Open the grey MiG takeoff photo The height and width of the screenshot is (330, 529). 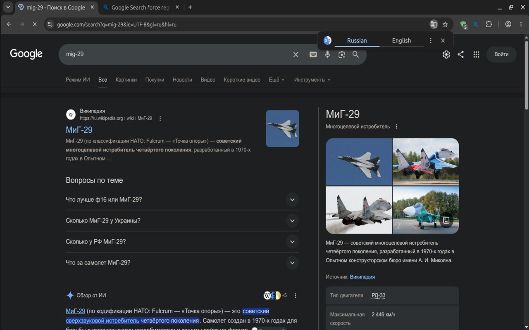[x=359, y=210]
